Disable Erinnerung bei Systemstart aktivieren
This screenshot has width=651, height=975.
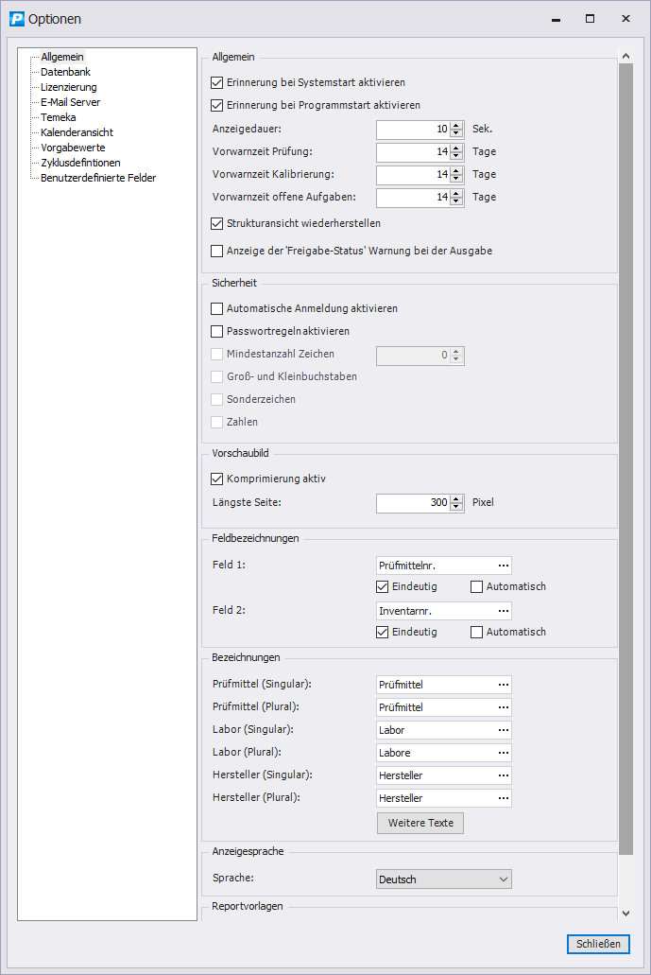tap(217, 83)
